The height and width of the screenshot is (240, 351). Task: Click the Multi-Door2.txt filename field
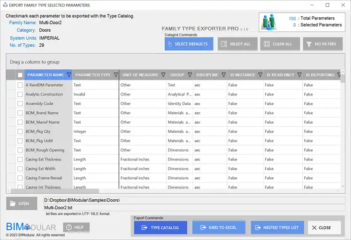(x=194, y=208)
